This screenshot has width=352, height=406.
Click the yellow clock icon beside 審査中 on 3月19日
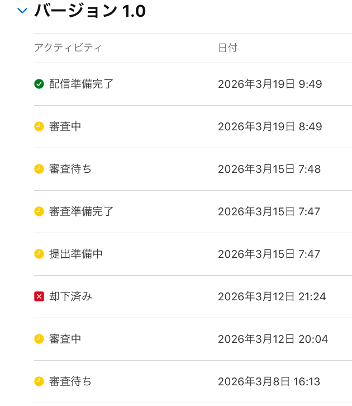tap(39, 126)
